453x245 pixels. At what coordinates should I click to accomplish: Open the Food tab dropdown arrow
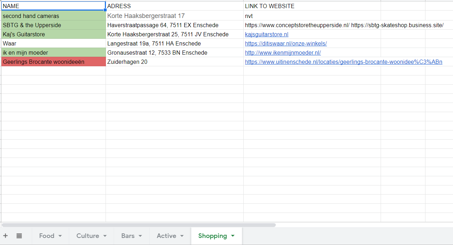pyautogui.click(x=60, y=236)
